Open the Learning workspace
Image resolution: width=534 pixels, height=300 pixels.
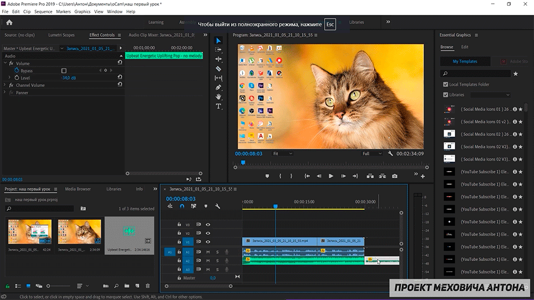pyautogui.click(x=156, y=22)
